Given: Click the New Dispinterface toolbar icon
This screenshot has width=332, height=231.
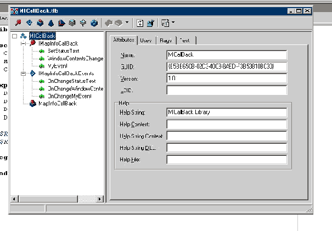Looking at the screenshot, I should [x=29, y=22].
